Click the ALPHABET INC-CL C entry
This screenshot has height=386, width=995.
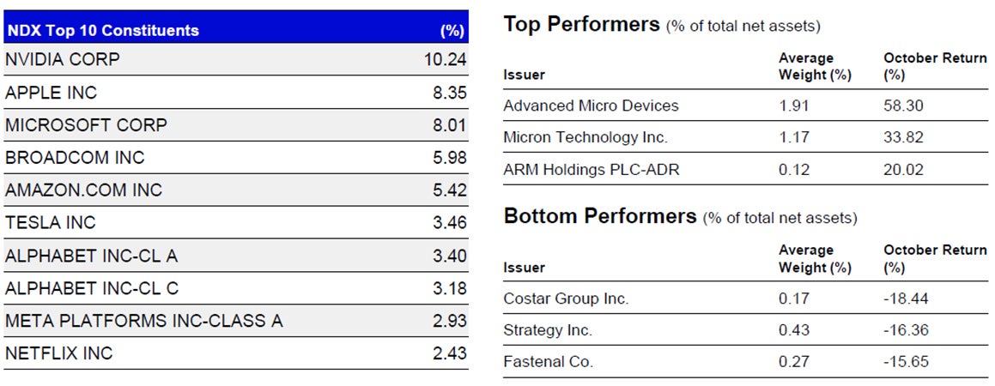point(92,288)
